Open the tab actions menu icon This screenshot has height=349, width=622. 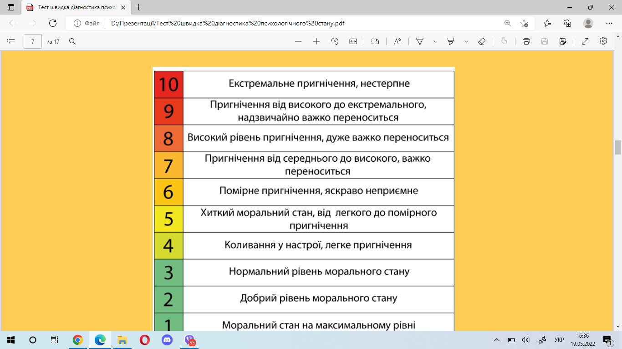point(11,7)
